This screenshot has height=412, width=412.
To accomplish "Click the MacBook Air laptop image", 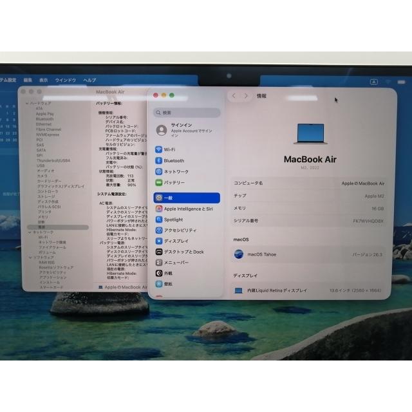I will click(x=310, y=134).
